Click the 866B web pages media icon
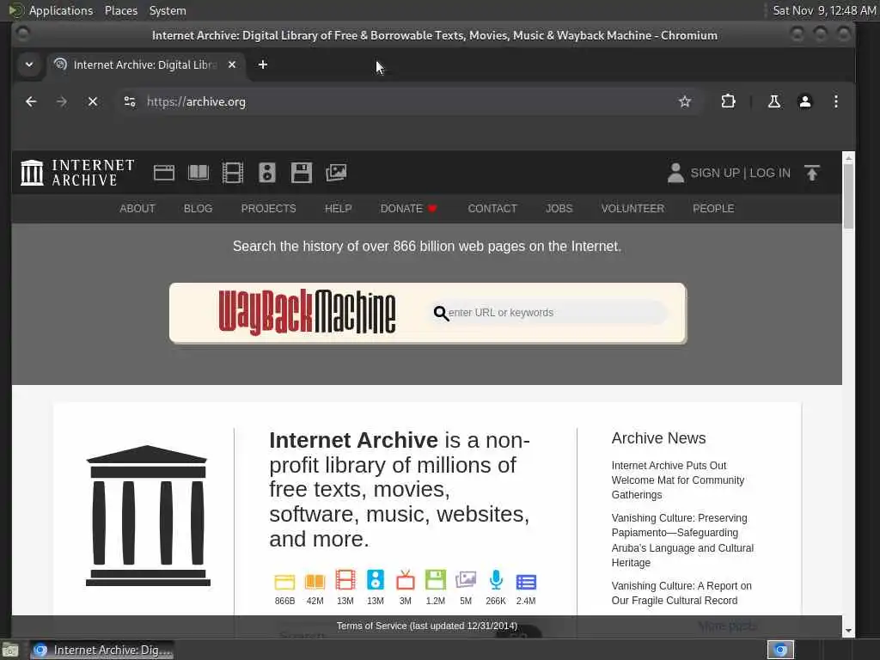 (x=284, y=582)
